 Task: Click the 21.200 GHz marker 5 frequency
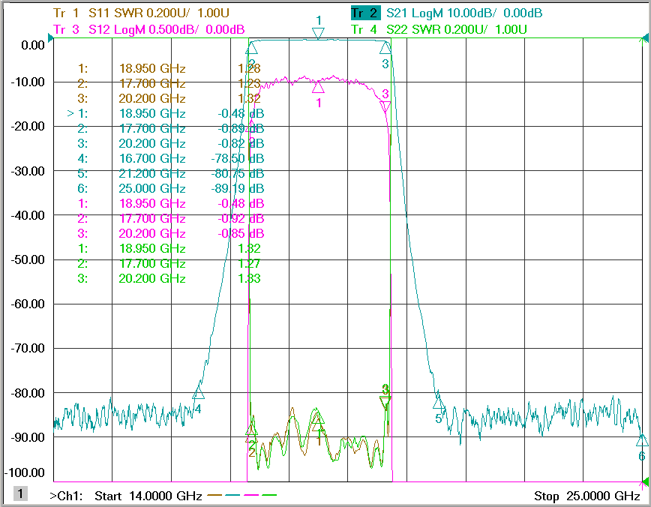click(152, 173)
